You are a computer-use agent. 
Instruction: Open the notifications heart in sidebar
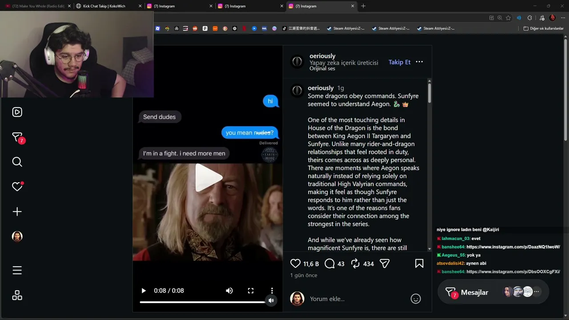(x=17, y=187)
